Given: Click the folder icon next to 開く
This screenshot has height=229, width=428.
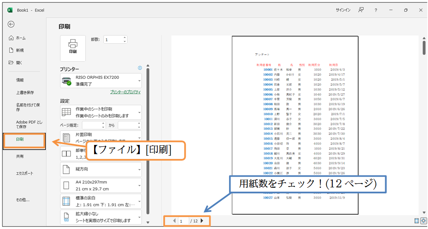Looking at the screenshot, I should (11, 62).
